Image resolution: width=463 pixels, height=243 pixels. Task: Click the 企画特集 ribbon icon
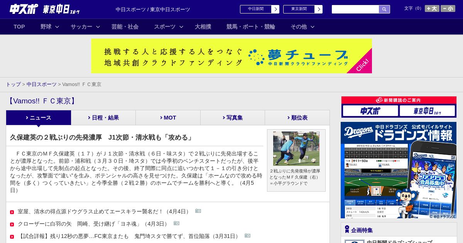[x=347, y=229]
